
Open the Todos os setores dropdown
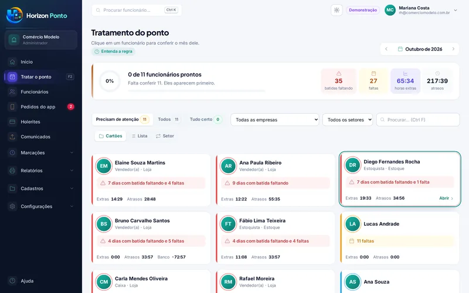point(348,120)
